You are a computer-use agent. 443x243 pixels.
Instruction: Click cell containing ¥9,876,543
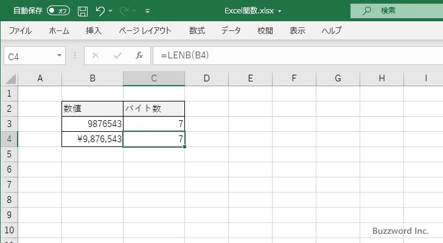(92, 139)
